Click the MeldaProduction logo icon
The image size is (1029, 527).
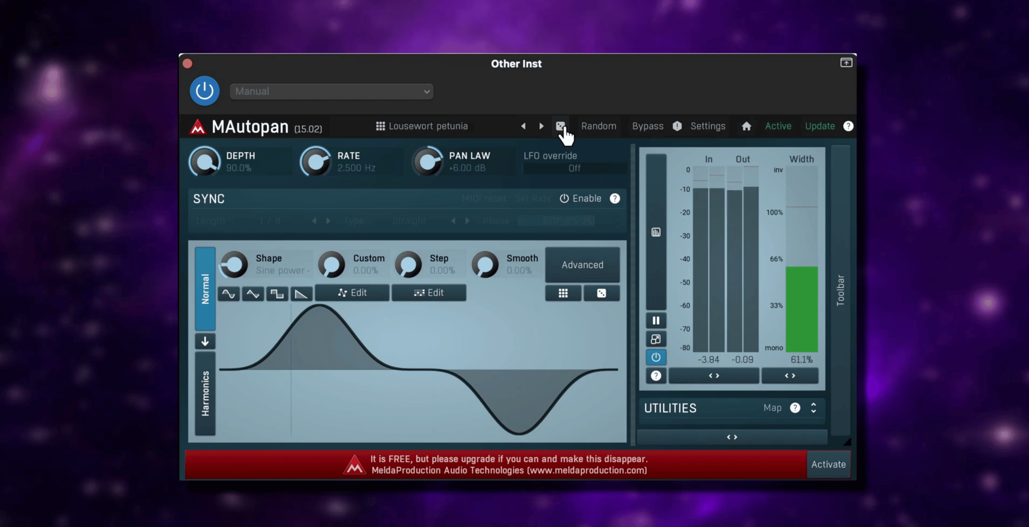[x=197, y=127]
